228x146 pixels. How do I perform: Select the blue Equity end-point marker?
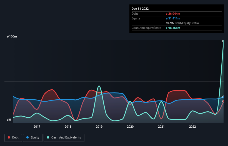point(223,97)
